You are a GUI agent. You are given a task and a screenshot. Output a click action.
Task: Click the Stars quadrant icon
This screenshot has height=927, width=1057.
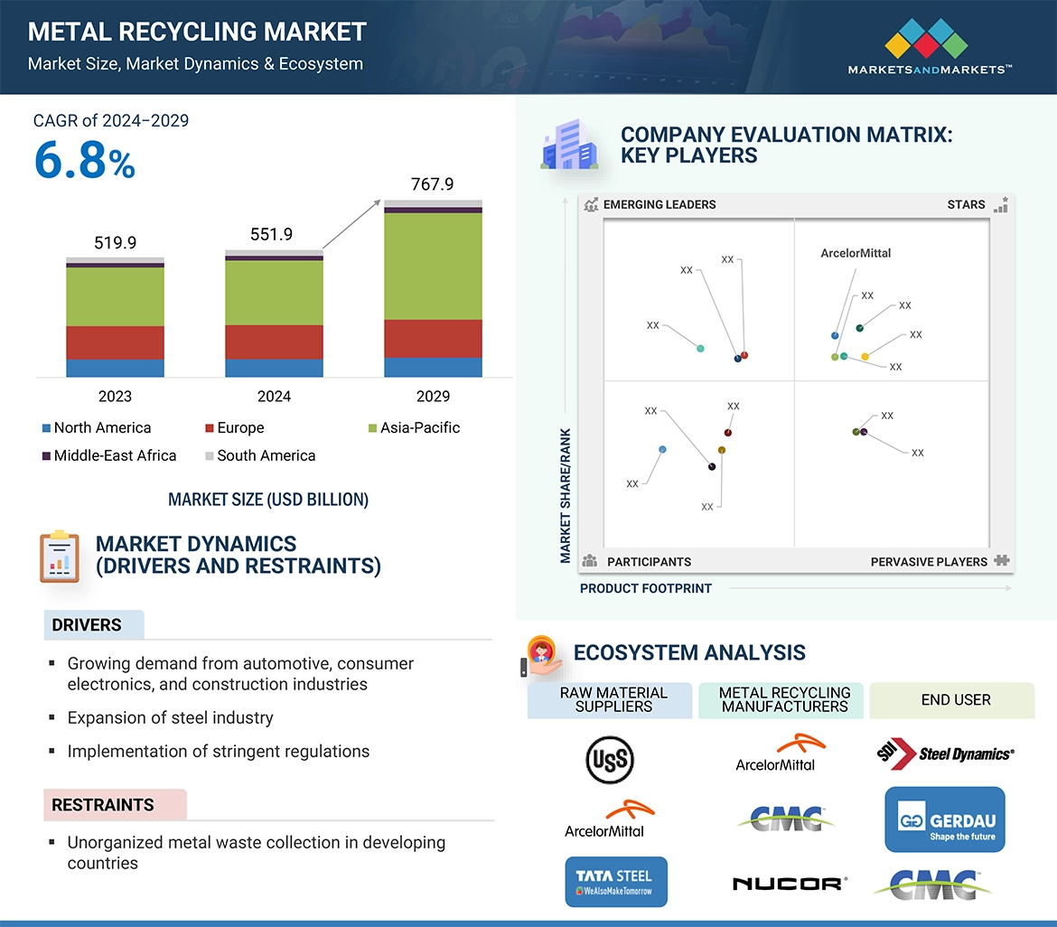coord(1000,205)
